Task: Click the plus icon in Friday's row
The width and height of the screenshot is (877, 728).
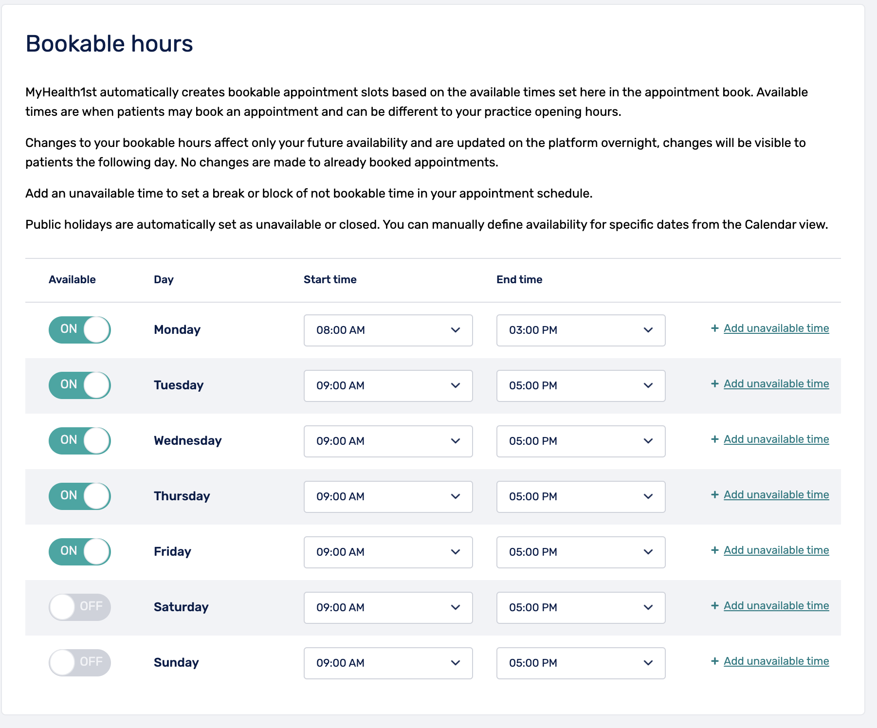Action: [714, 550]
